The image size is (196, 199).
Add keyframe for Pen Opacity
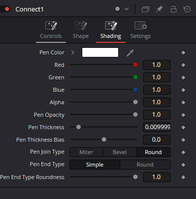183,115
